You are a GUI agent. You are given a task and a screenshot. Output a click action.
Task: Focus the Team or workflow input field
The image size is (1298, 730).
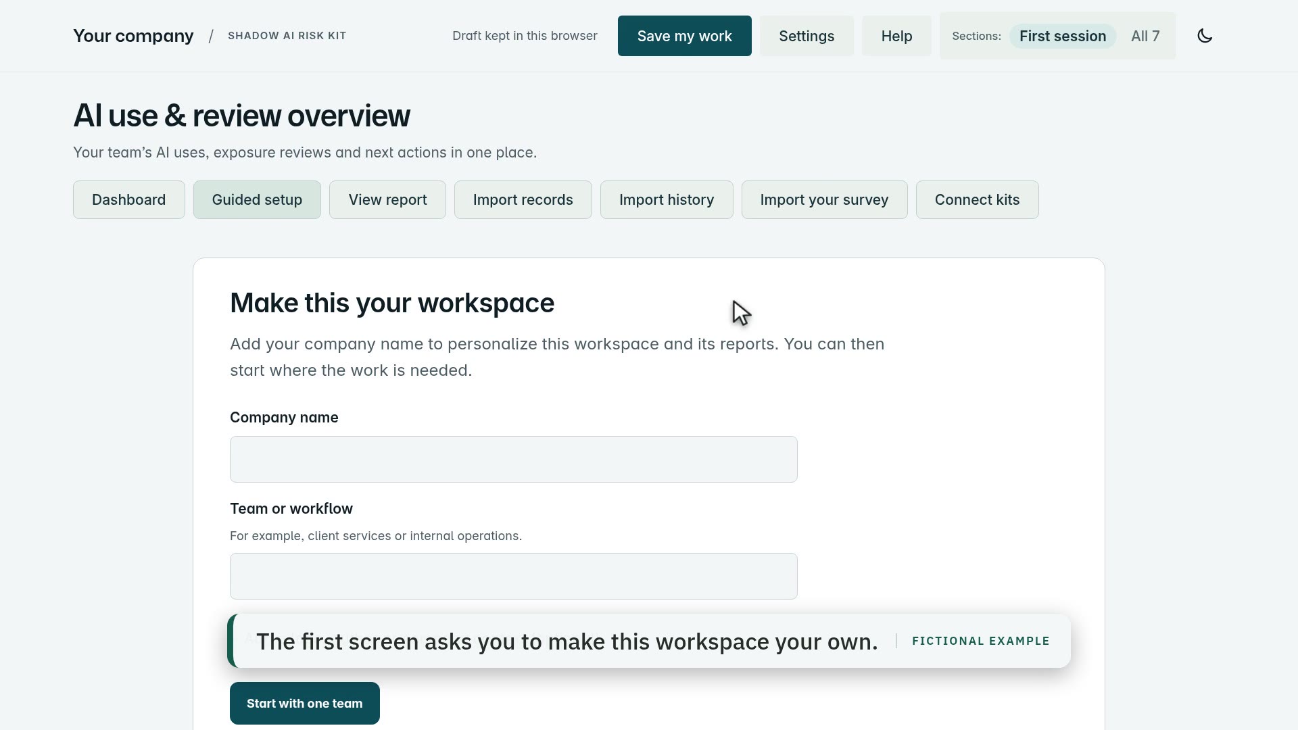tap(514, 576)
